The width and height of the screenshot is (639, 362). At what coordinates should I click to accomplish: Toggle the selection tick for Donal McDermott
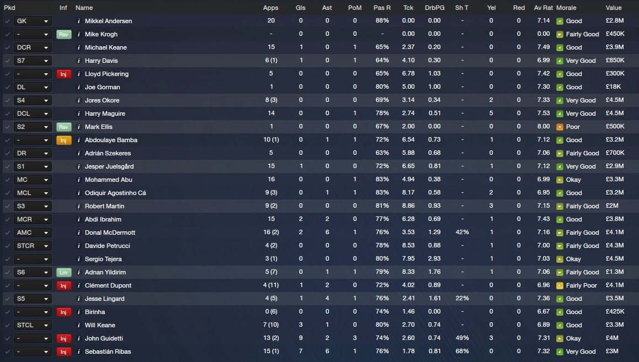[7, 233]
